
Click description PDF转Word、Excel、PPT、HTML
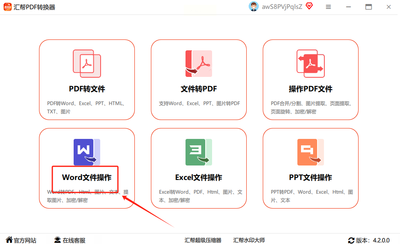86,103
